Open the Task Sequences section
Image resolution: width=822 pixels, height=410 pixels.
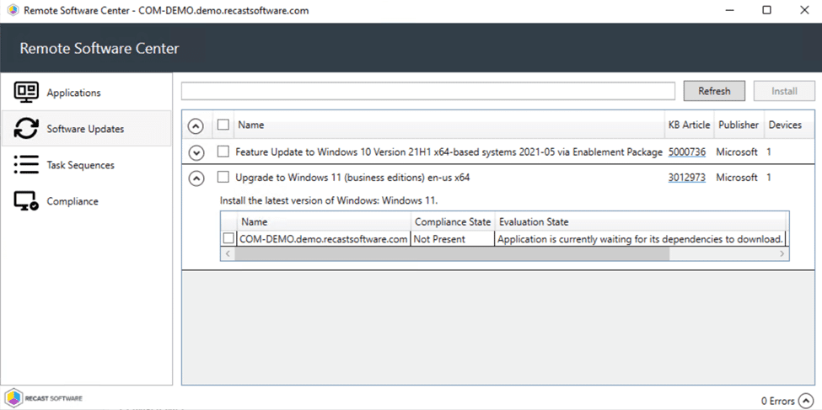pyautogui.click(x=80, y=165)
